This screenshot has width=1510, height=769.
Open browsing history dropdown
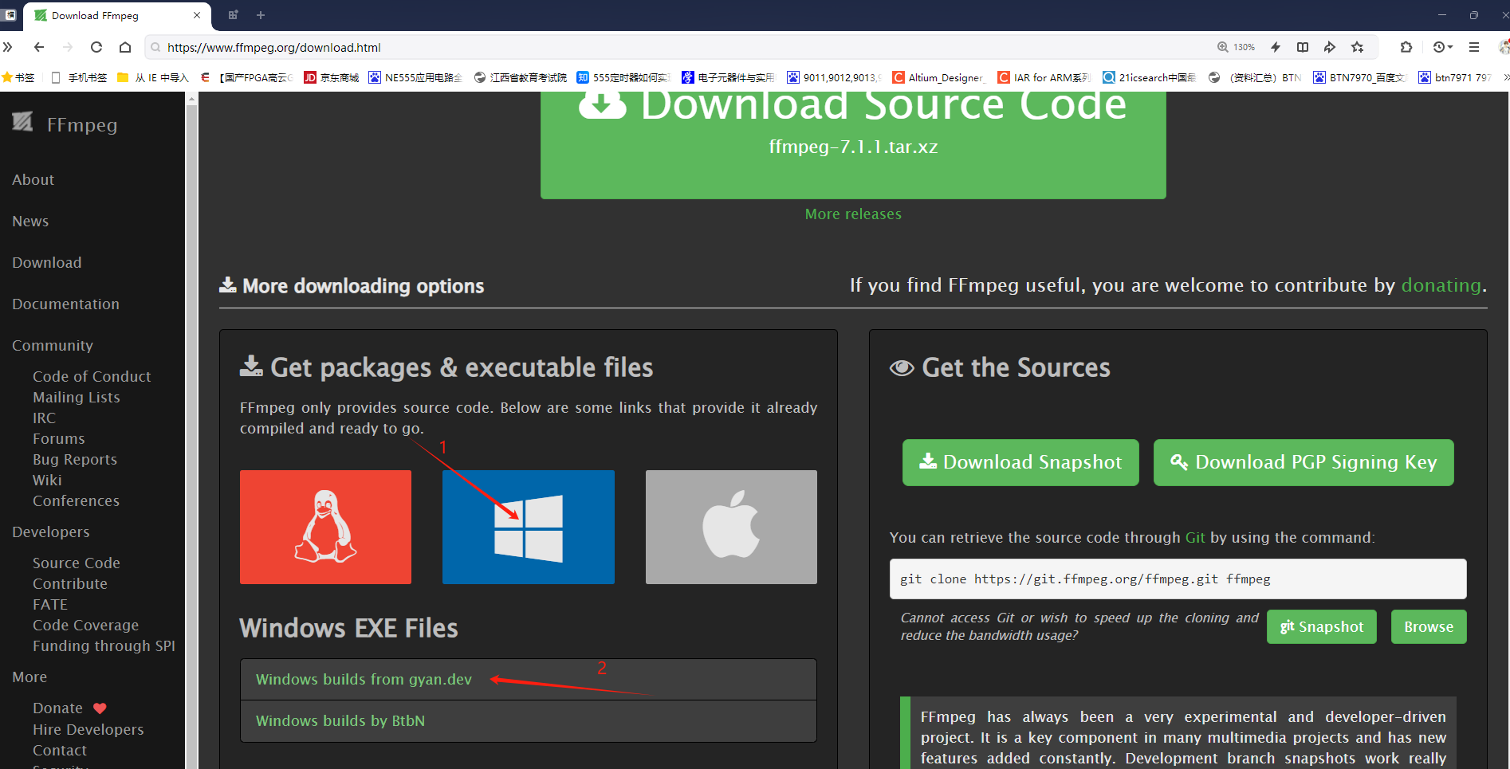[x=1443, y=47]
